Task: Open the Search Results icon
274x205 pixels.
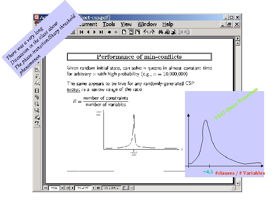Action: pos(174,32)
